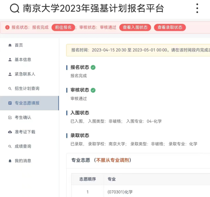The height and width of the screenshot is (197, 210).
Task: Click the 报名时间 notice banner text
Action: pos(141,50)
